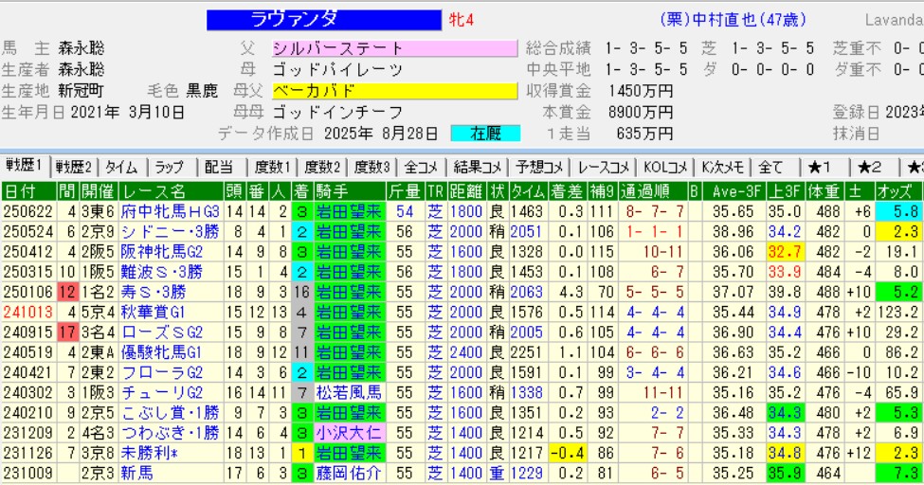Viewport: 924px width, 485px height.
Task: Switch to the 戦歴2 tab
Action: 74,168
